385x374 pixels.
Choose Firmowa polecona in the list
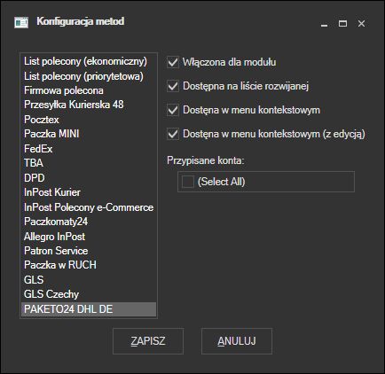click(x=89, y=90)
